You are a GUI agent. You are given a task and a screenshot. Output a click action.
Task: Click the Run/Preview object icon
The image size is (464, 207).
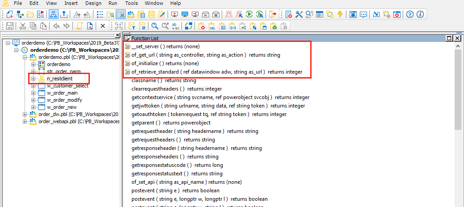click(40, 14)
